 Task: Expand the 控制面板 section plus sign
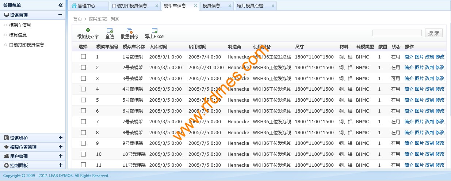(60, 165)
